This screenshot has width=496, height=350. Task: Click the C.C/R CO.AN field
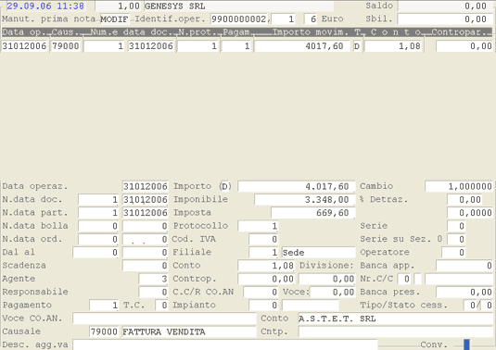click(261, 293)
